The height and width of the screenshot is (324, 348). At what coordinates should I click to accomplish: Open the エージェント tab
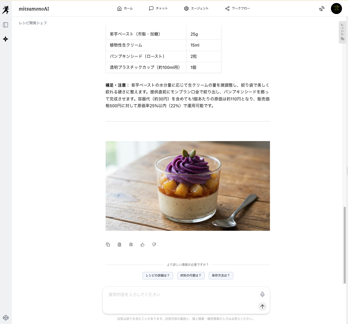tap(196, 9)
